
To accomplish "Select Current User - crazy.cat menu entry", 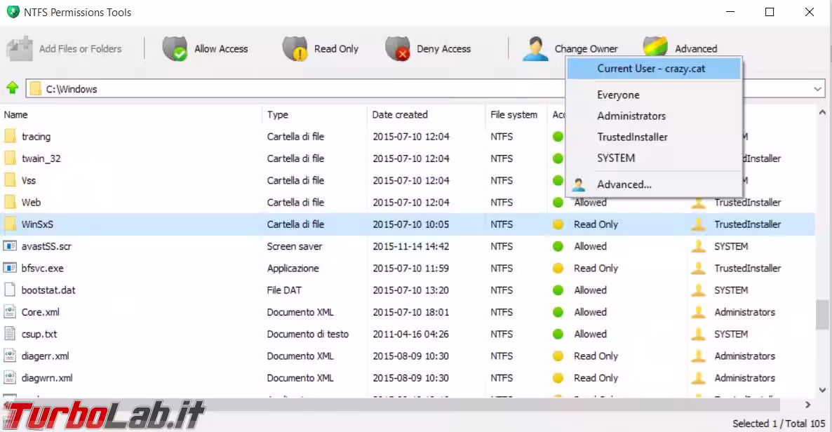I will pyautogui.click(x=651, y=69).
